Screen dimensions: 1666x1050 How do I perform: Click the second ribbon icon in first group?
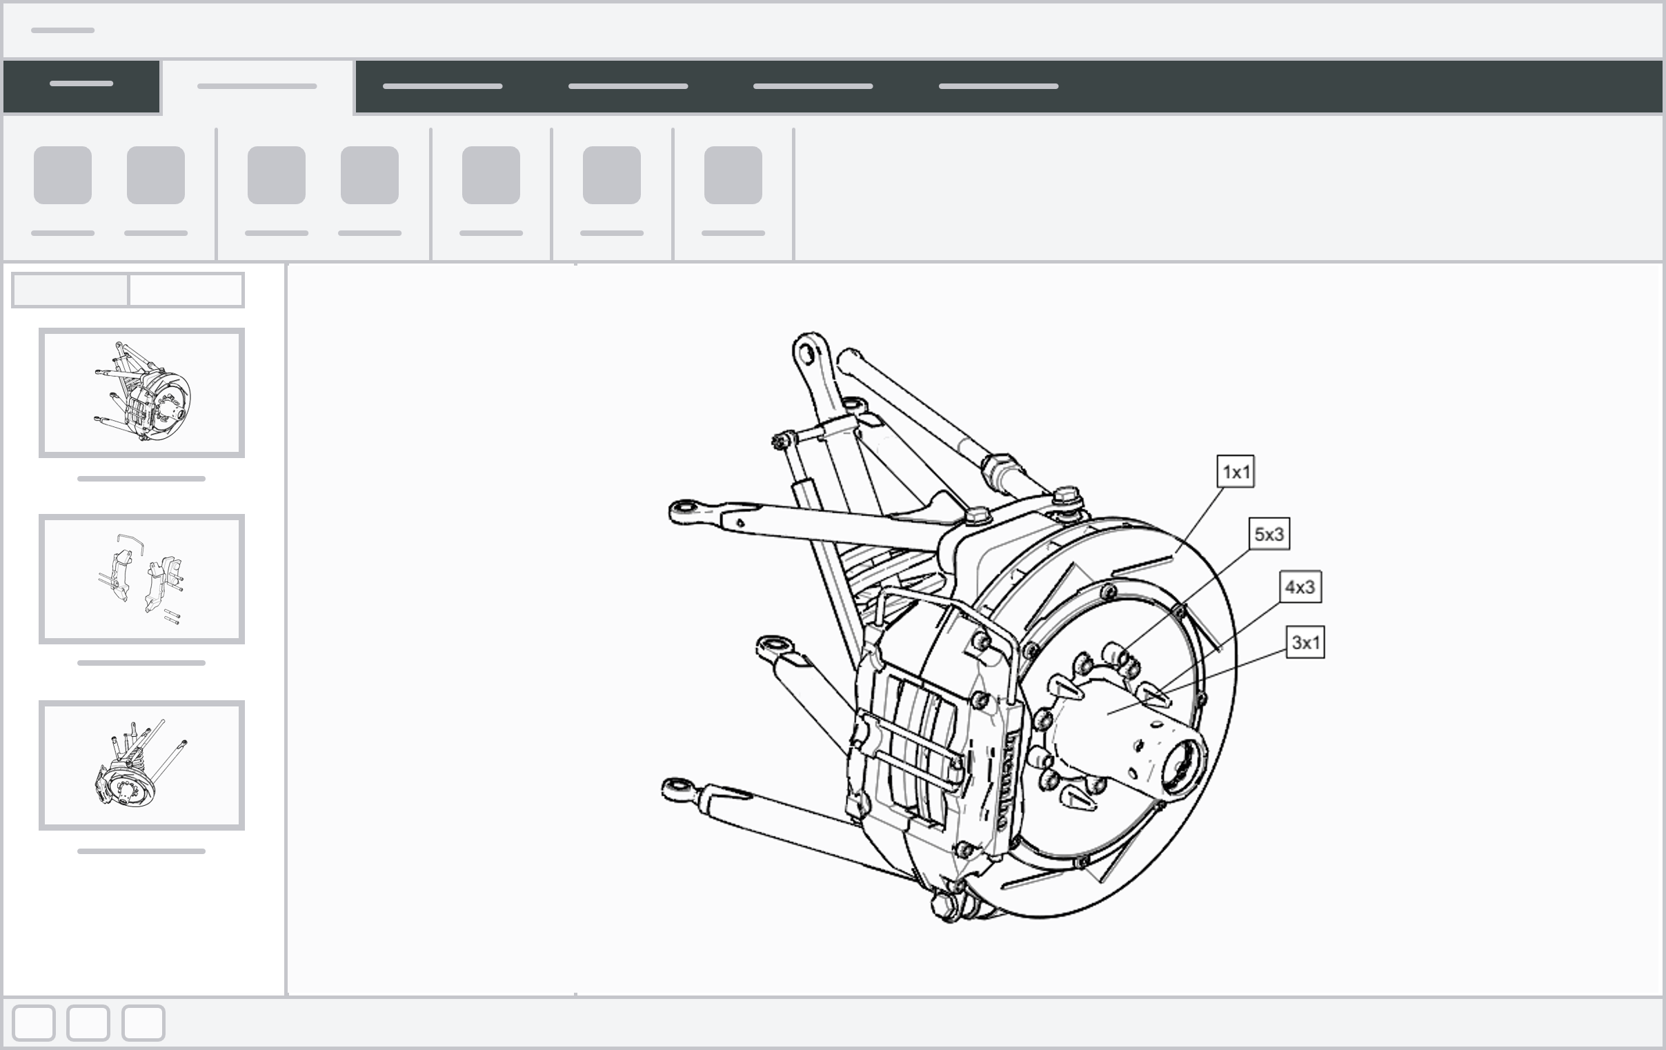point(156,175)
